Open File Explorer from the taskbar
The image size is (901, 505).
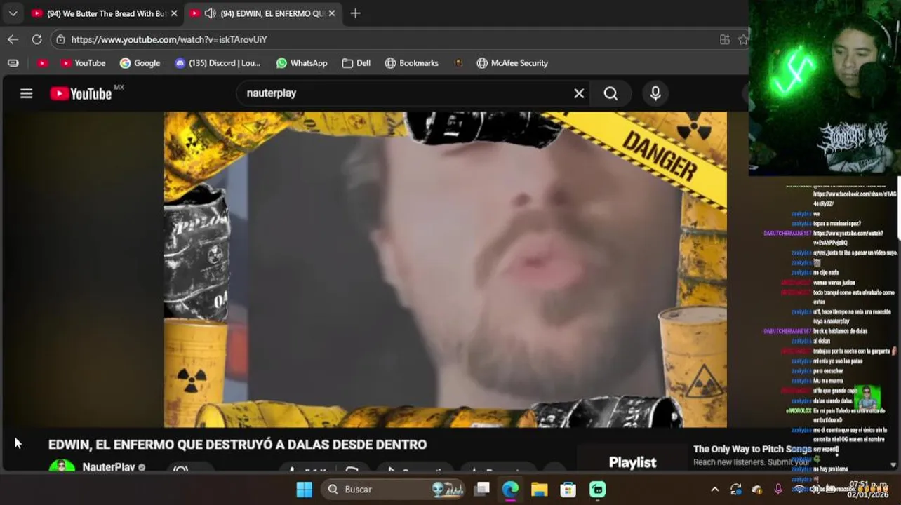pyautogui.click(x=539, y=489)
